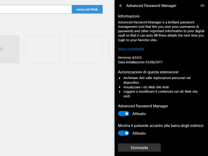Select the first empty tile after the plus tile
Viewport: 208px width, 156px height.
click(43, 49)
